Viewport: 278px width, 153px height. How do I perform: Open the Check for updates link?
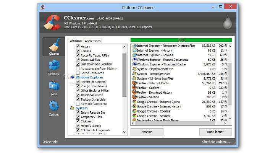[216, 142]
